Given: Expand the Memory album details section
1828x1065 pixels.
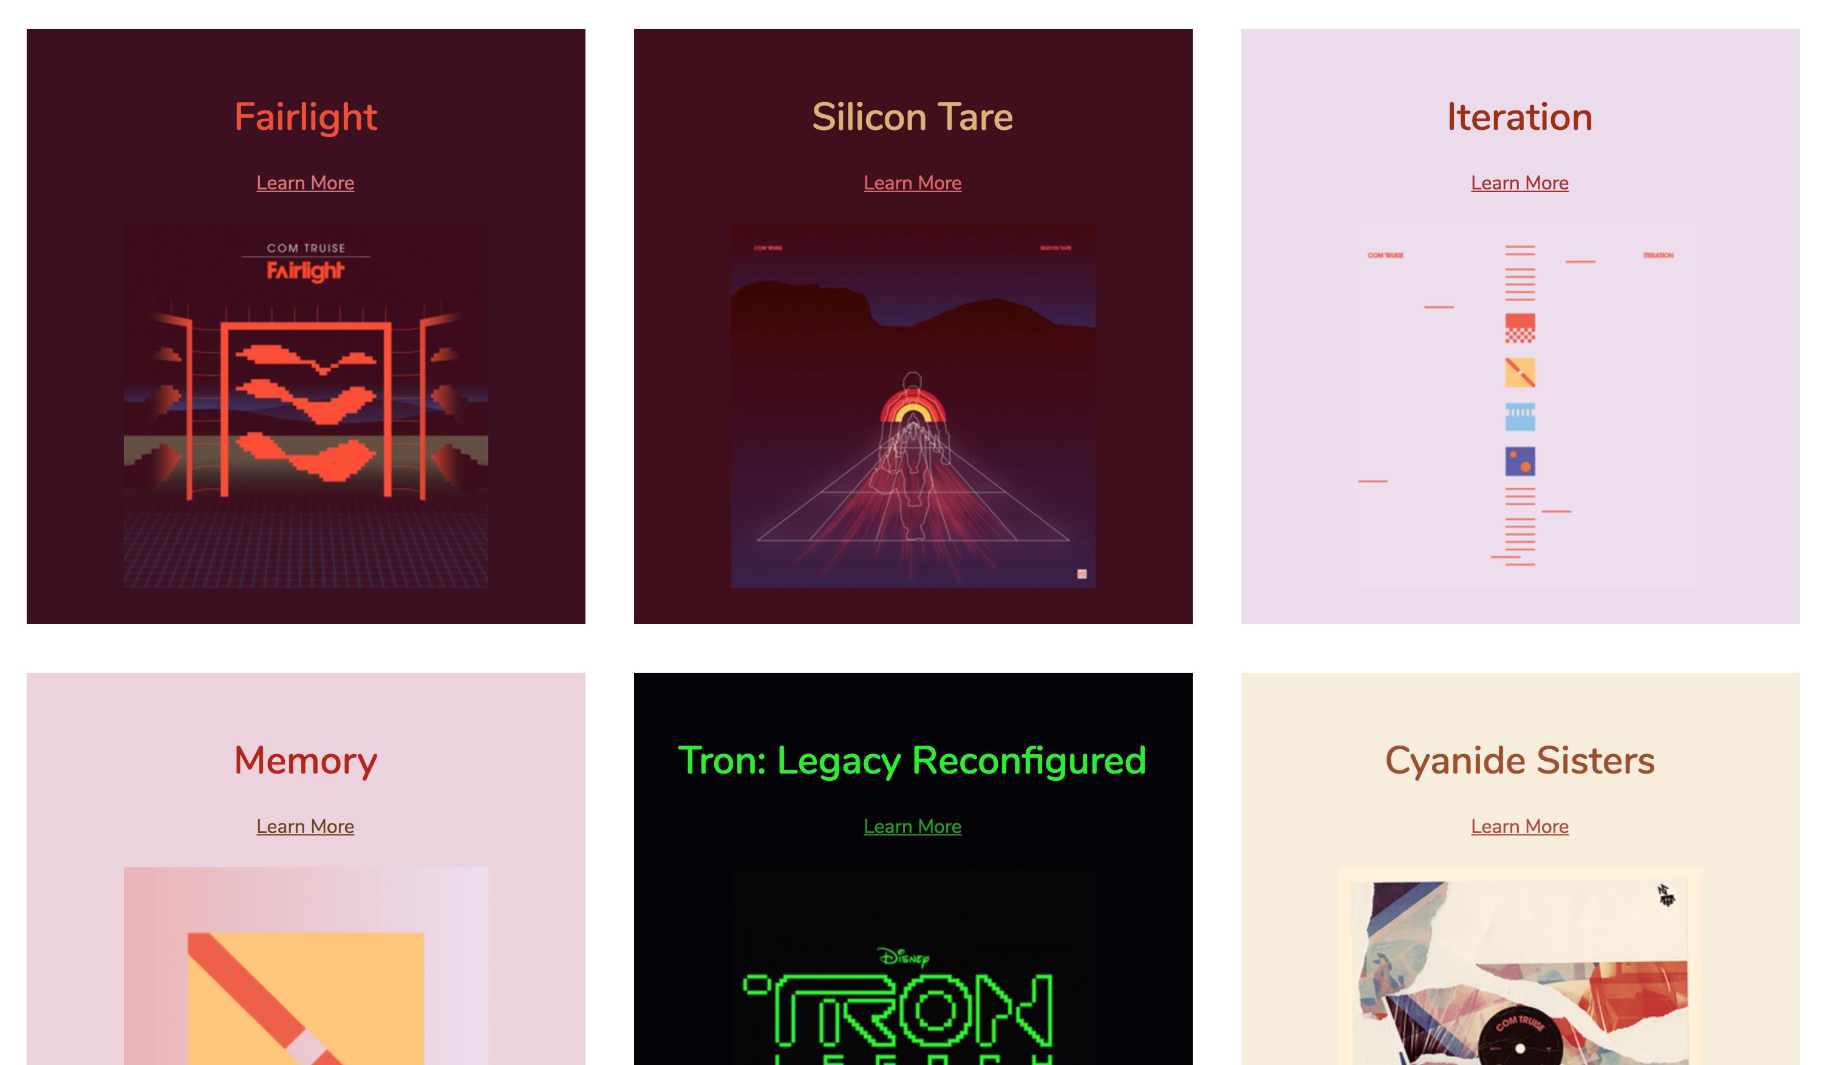Looking at the screenshot, I should click(x=304, y=825).
